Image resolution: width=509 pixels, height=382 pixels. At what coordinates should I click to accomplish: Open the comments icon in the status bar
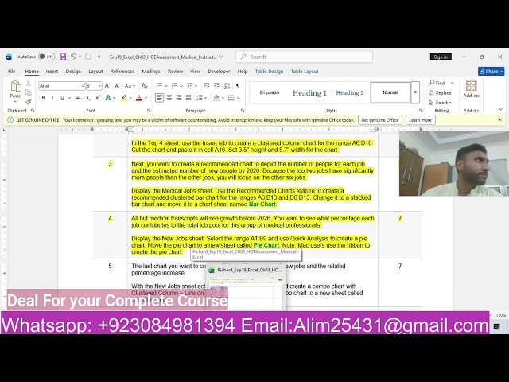496,326
